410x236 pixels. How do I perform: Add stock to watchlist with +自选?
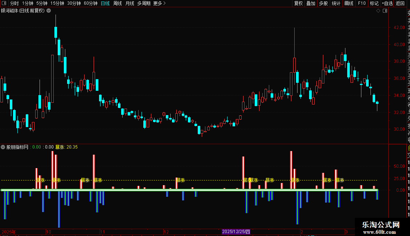click(x=387, y=3)
